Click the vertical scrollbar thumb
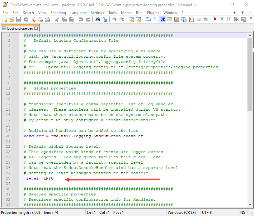The image size is (254, 216). (x=250, y=75)
